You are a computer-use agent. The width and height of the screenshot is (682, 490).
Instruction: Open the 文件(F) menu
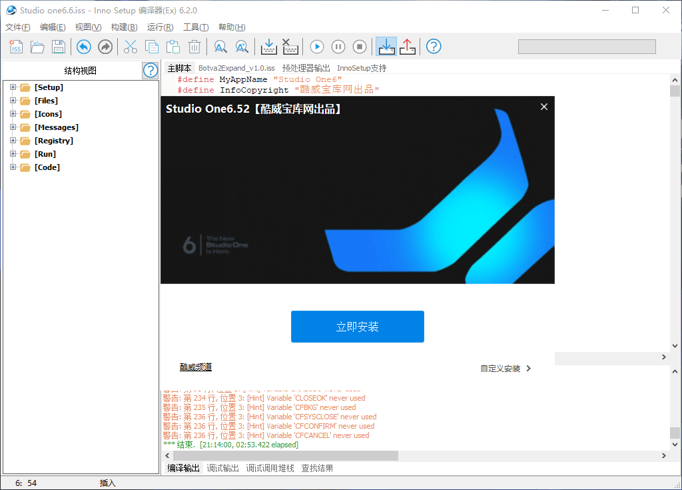click(18, 27)
